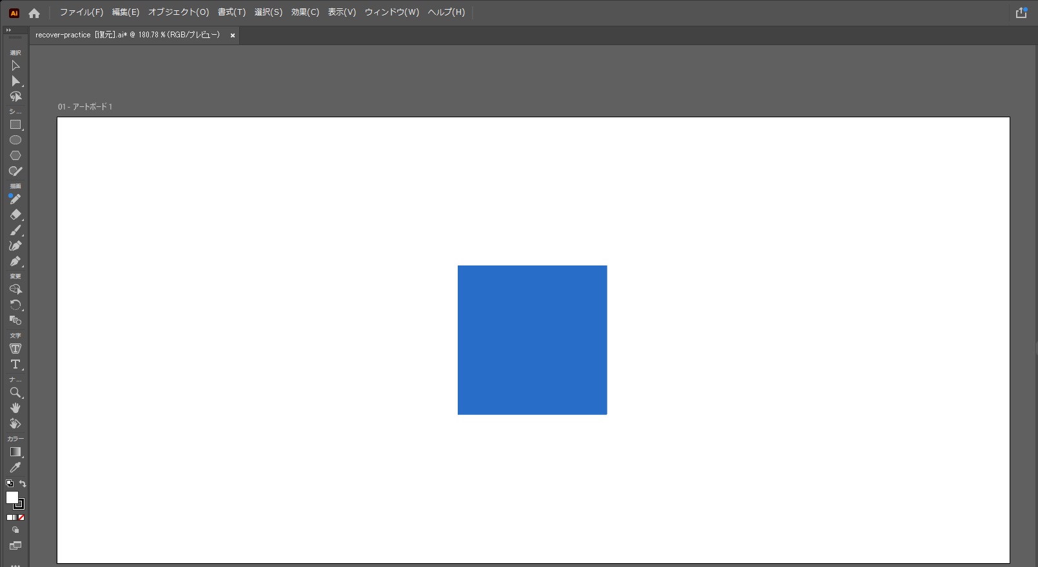Click the white Fill color swatch
The height and width of the screenshot is (567, 1038).
click(12, 497)
